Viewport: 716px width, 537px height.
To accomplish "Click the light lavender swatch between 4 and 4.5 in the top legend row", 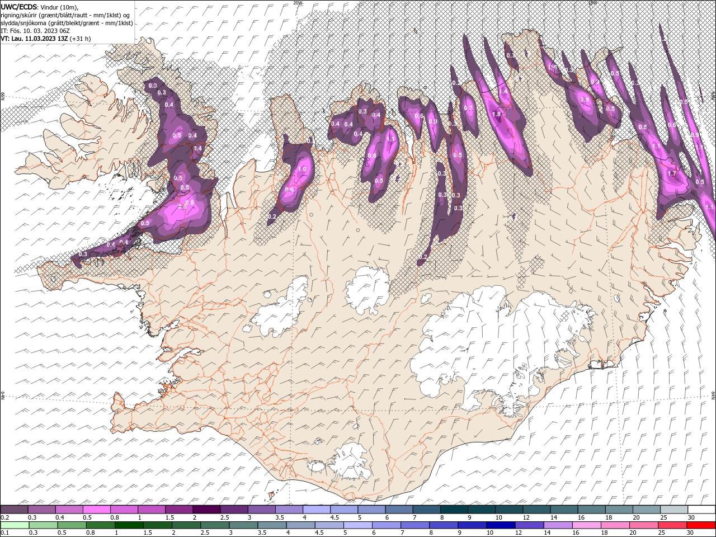I will 317,509.
